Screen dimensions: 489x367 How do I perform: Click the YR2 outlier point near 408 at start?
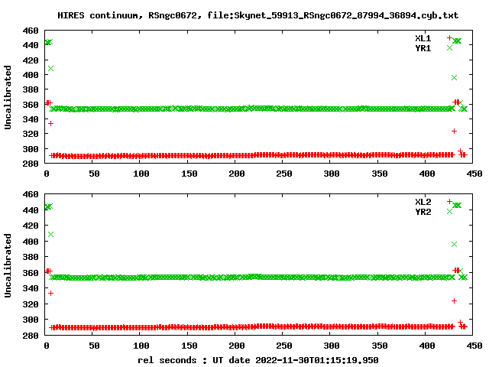coord(51,235)
